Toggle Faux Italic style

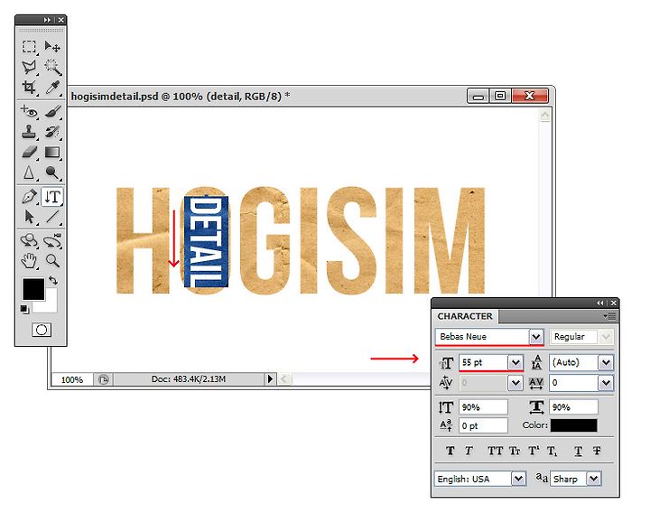(469, 451)
